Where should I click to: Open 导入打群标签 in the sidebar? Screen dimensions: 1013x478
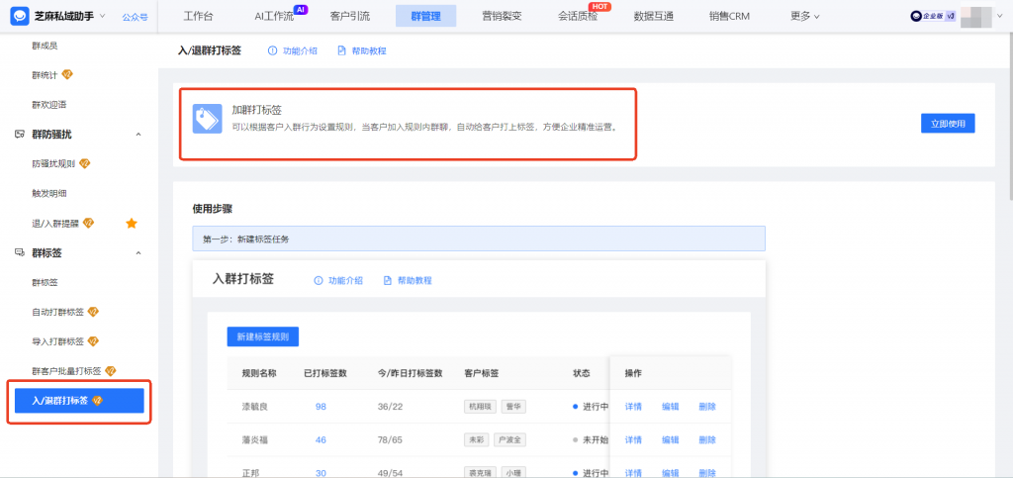tap(57, 341)
